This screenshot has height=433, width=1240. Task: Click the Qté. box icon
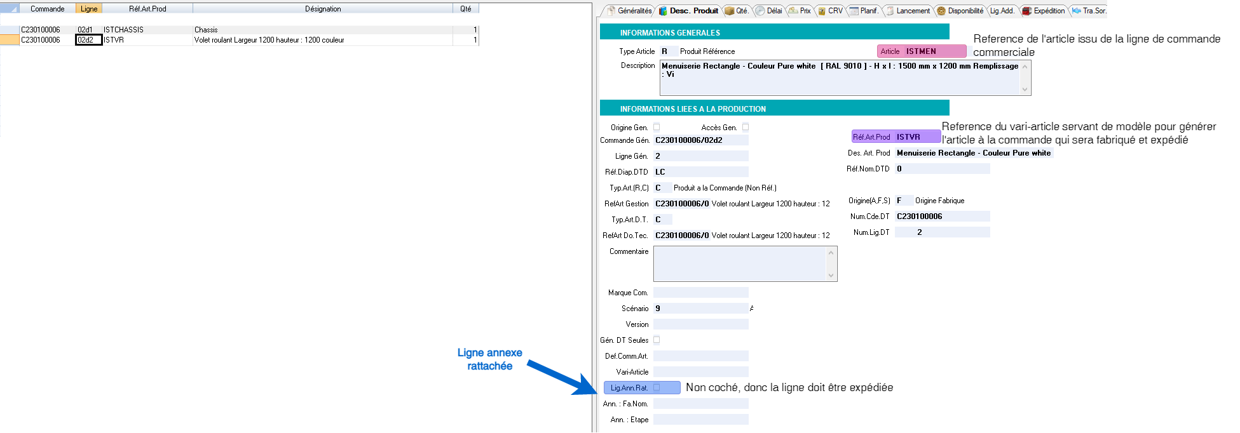pos(730,11)
